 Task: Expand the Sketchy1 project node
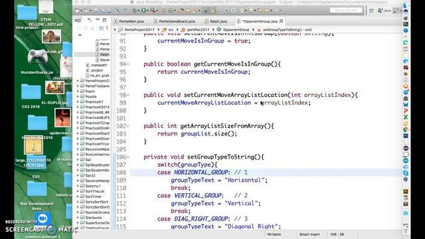click(x=78, y=186)
